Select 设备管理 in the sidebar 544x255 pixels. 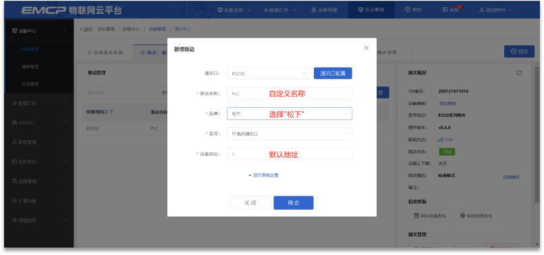pyautogui.click(x=30, y=49)
